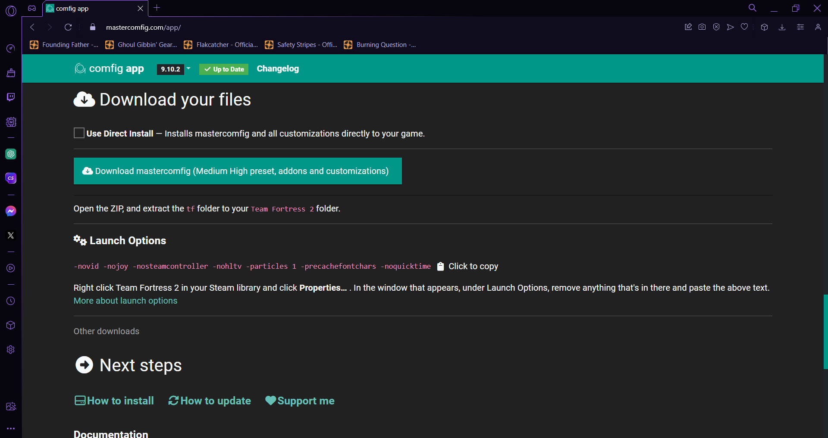Click the forward navigation arrow
Image resolution: width=828 pixels, height=438 pixels.
[x=50, y=27]
